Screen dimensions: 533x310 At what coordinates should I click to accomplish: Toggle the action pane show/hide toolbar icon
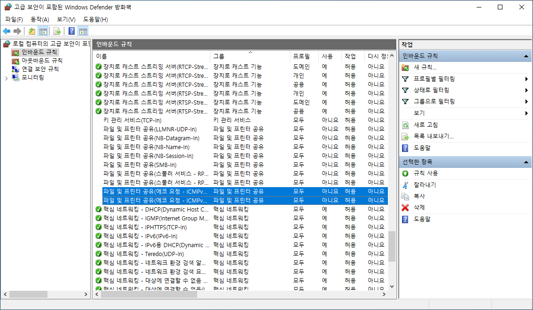pos(83,31)
